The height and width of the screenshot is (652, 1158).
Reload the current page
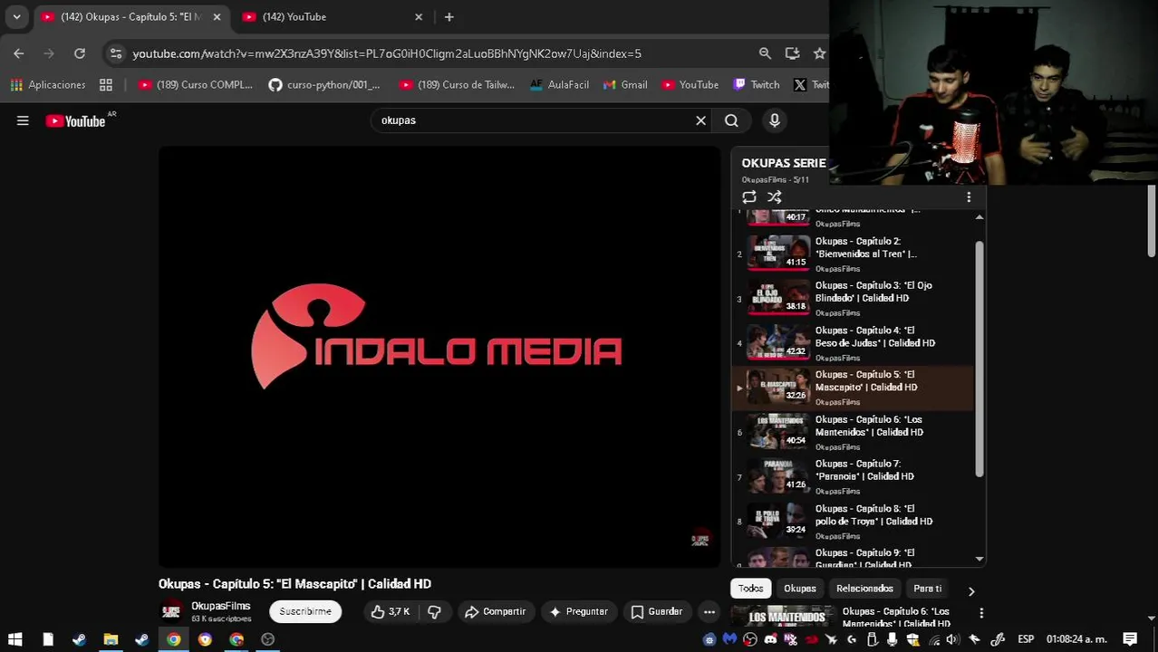click(x=80, y=53)
